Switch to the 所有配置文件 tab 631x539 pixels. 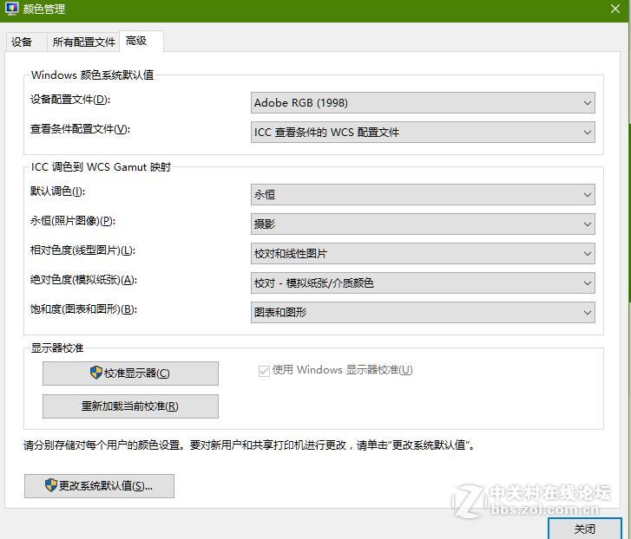[83, 42]
